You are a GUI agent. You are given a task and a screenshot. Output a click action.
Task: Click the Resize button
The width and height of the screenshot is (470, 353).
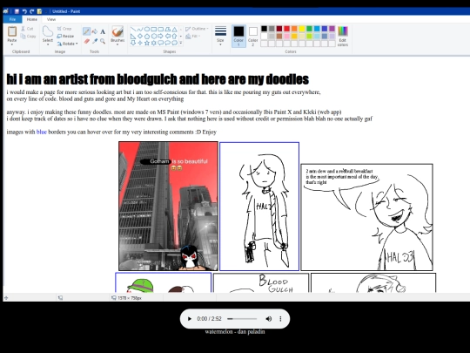click(65, 36)
